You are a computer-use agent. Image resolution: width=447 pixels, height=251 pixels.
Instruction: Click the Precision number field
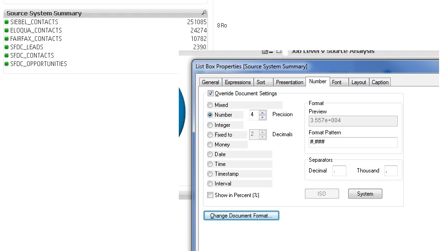pyautogui.click(x=254, y=115)
